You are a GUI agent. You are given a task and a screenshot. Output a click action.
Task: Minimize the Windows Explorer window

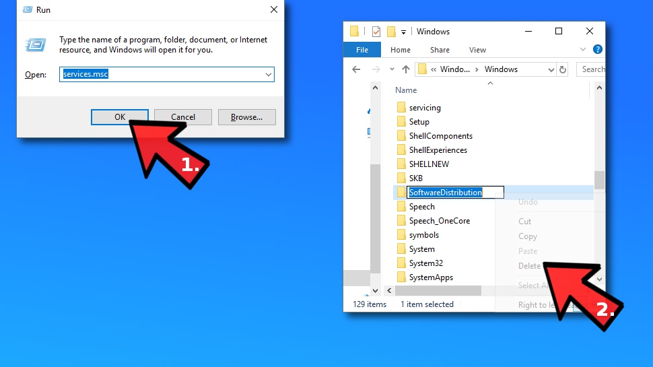coord(528,31)
